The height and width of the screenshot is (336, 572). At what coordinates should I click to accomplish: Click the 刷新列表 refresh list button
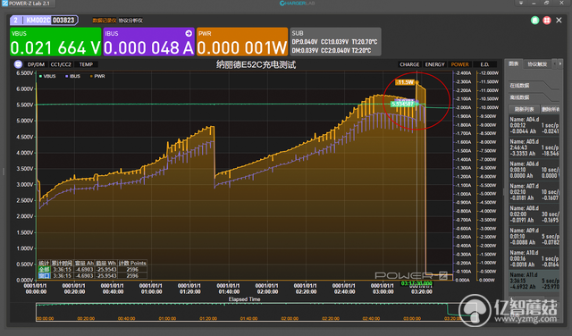point(525,109)
